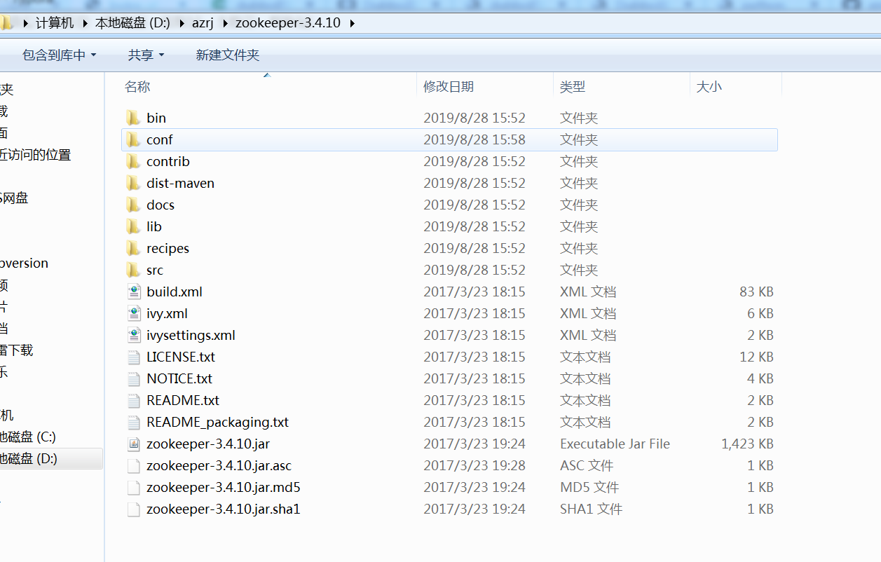Expand the arrow after azrj in address bar
Screen dimensions: 881x562
(226, 23)
